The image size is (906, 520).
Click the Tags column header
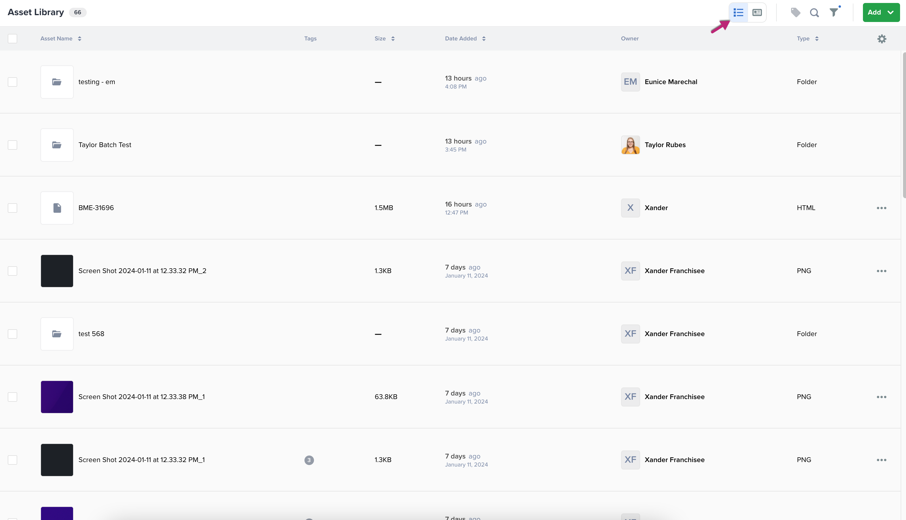[x=310, y=39]
